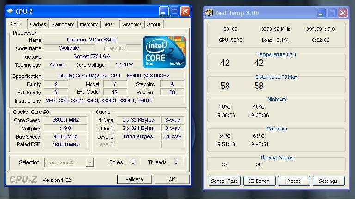Close the CPU-Z window

pyautogui.click(x=185, y=12)
